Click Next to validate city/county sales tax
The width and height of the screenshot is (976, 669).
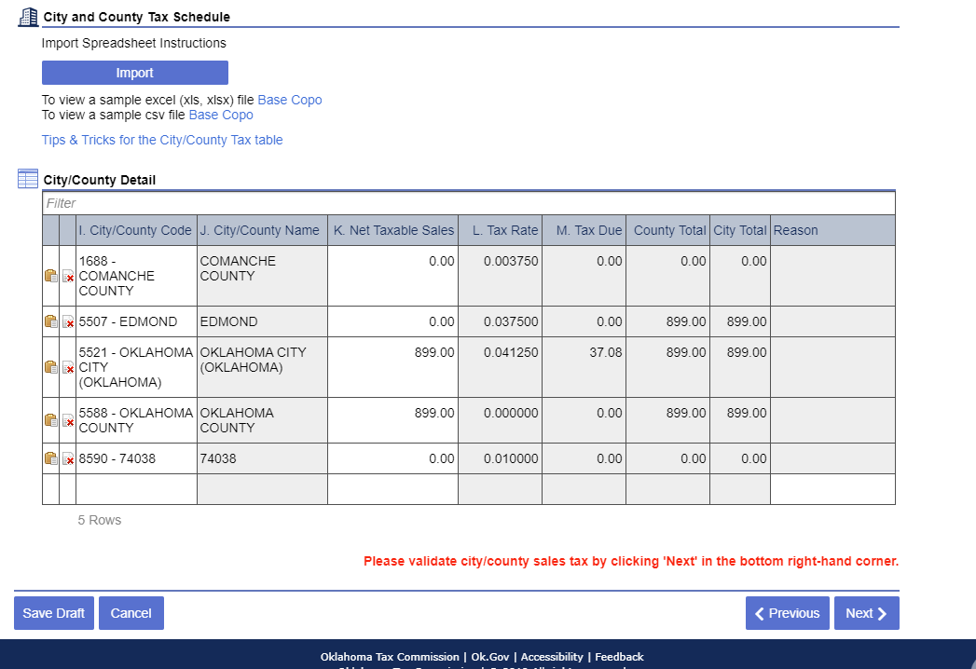click(866, 613)
